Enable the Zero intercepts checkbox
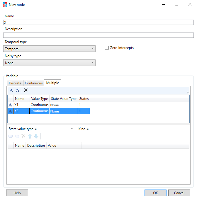The image size is (197, 203). (x=106, y=48)
